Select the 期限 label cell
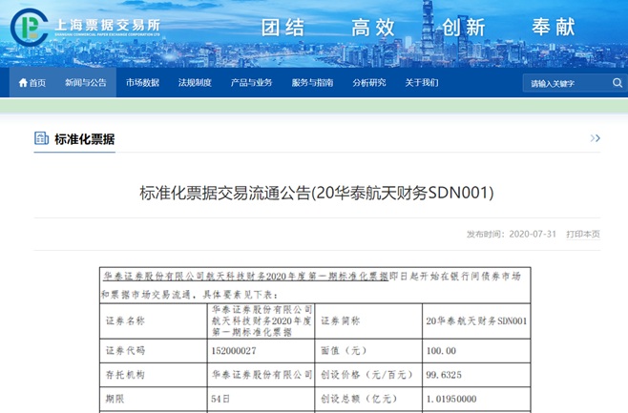 point(154,399)
